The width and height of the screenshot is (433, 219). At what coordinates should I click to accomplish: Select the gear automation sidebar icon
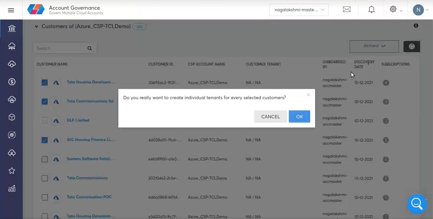12,135
